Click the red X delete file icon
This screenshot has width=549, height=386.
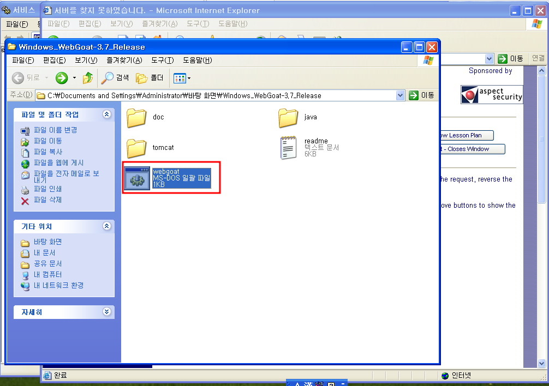pos(25,201)
